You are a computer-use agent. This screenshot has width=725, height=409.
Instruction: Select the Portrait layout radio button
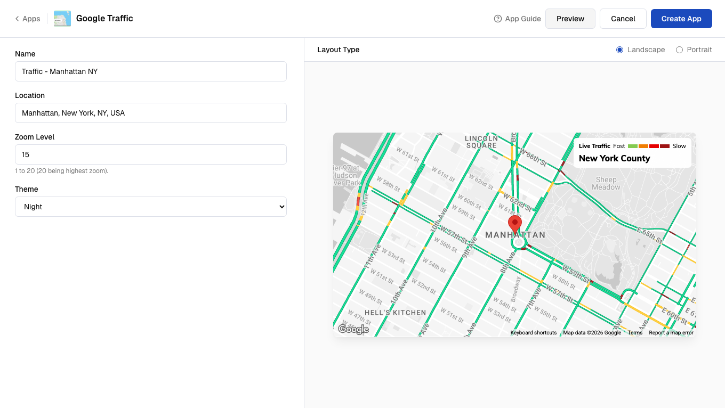point(679,50)
